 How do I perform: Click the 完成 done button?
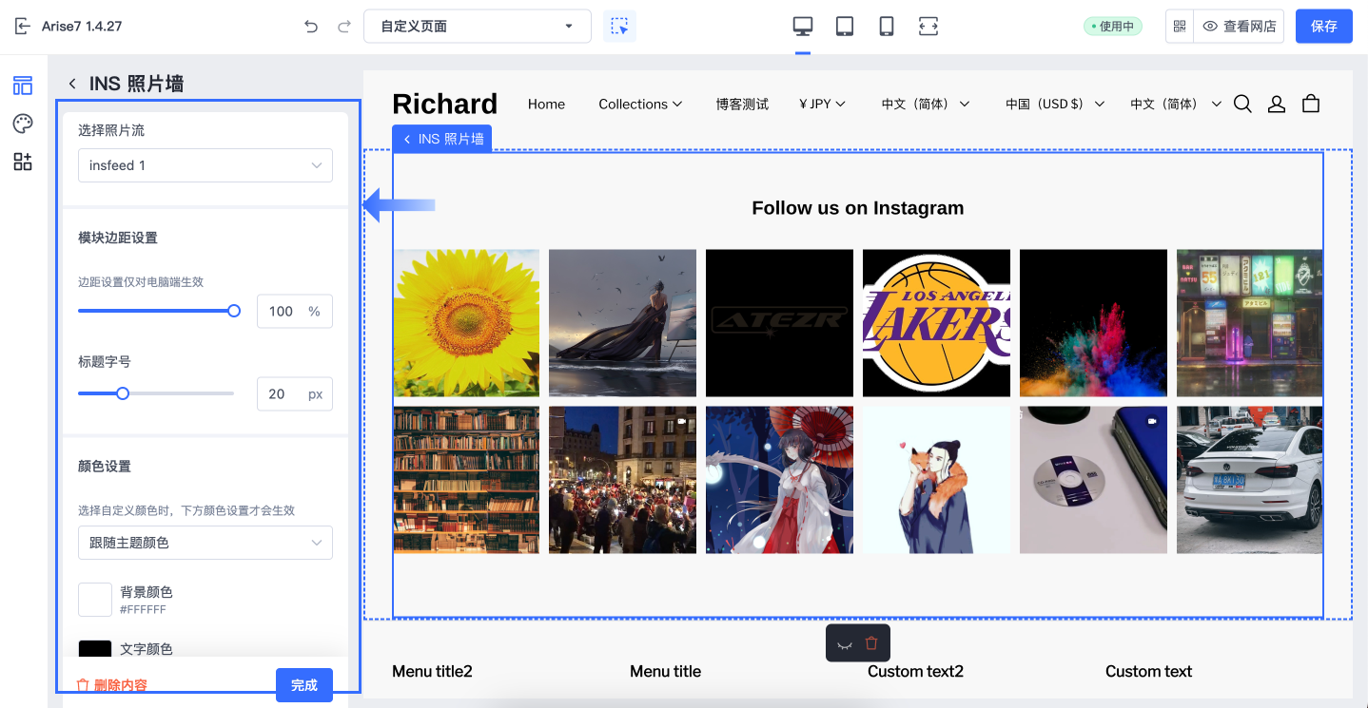click(x=303, y=685)
